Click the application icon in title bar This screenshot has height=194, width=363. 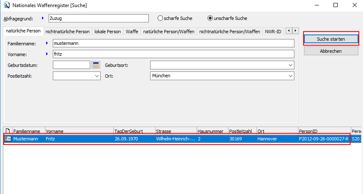[x=6, y=5]
